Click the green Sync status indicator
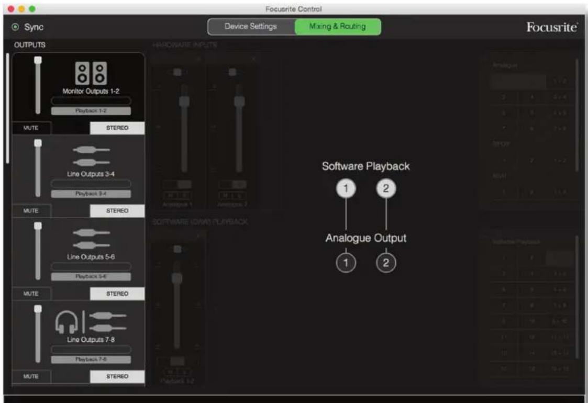Image resolution: width=588 pixels, height=403 pixels. (15, 27)
